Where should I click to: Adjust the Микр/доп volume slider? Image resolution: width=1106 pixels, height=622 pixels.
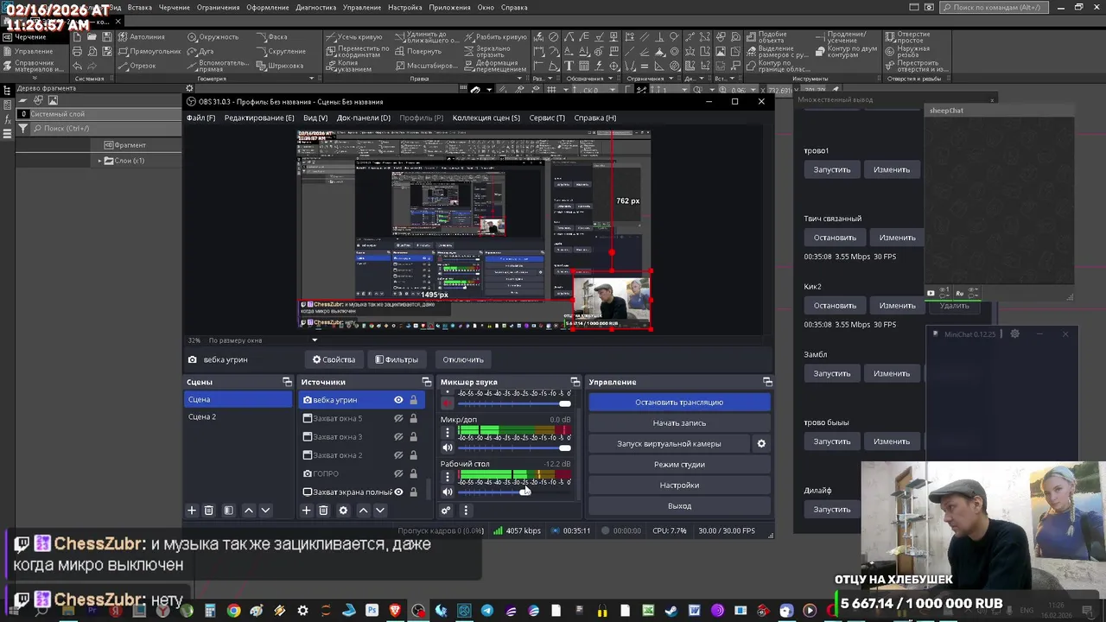[514, 447]
